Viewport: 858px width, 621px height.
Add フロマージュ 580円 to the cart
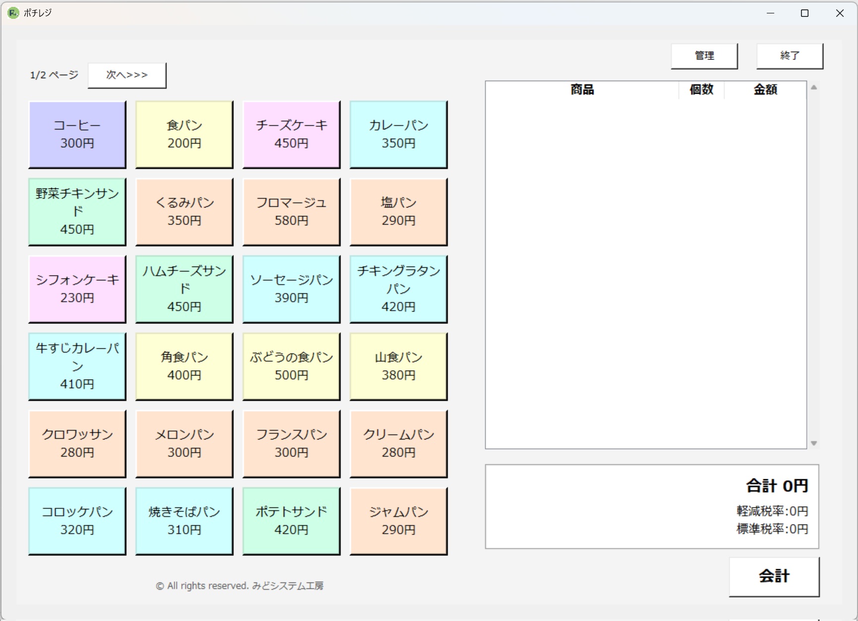pyautogui.click(x=291, y=212)
